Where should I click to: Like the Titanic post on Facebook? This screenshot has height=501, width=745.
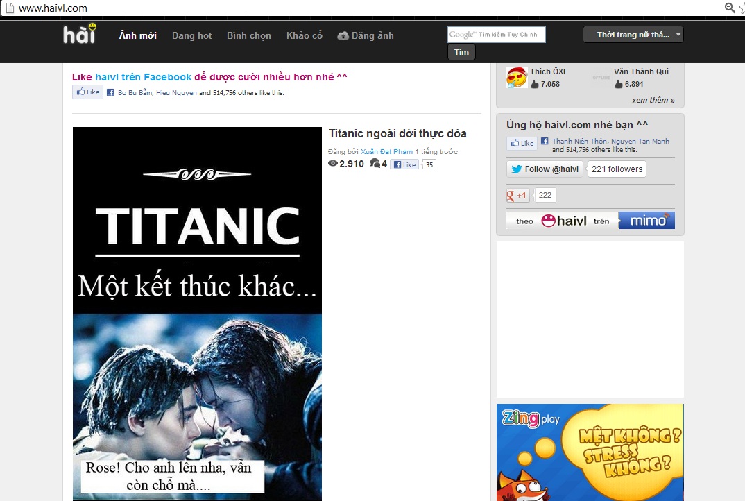point(404,164)
